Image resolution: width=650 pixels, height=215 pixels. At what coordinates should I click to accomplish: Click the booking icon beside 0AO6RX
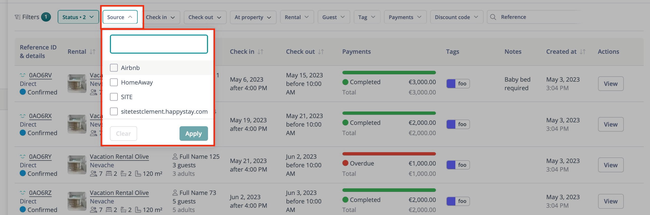pyautogui.click(x=23, y=116)
